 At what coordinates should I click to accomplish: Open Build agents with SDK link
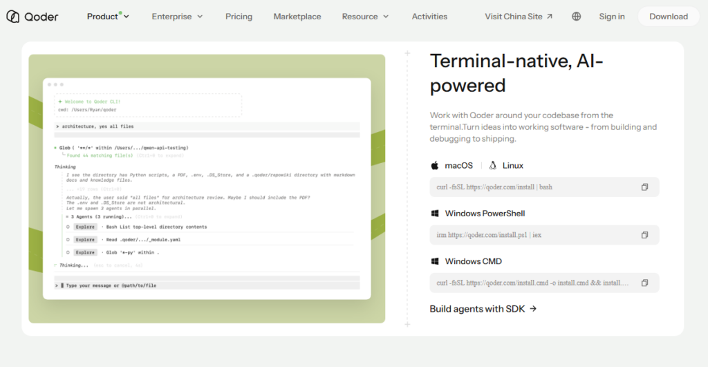click(483, 309)
